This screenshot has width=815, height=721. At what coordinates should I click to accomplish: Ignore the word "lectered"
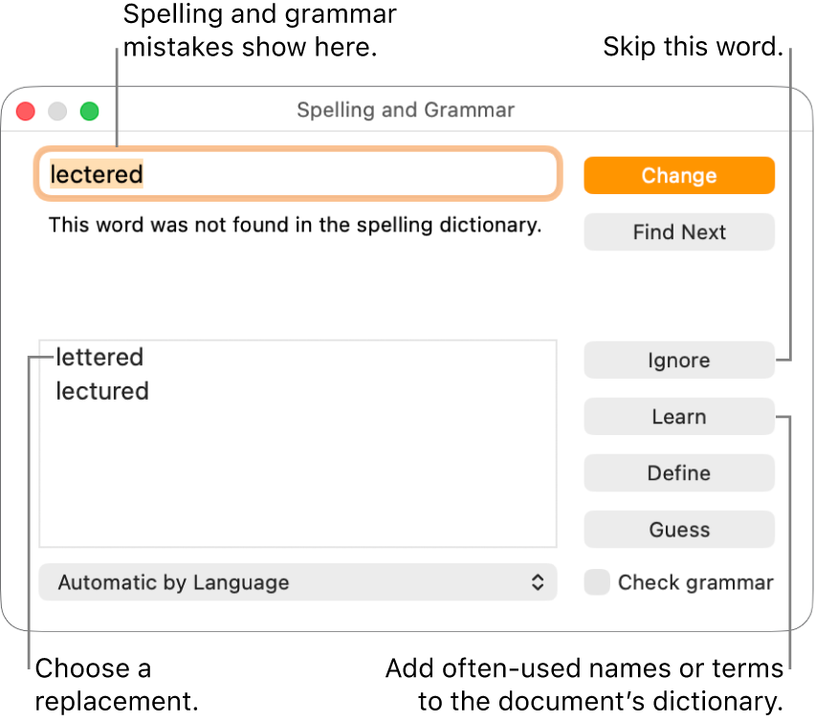(679, 360)
